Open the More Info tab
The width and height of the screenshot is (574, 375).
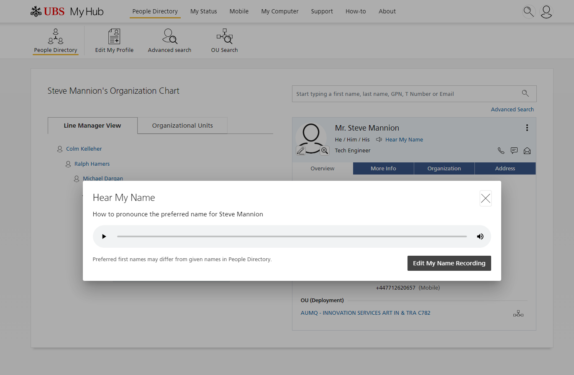coord(383,168)
